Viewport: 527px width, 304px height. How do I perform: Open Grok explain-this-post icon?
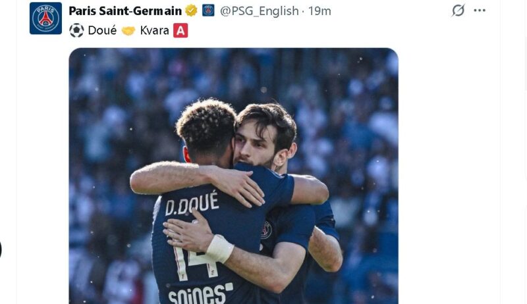[458, 11]
